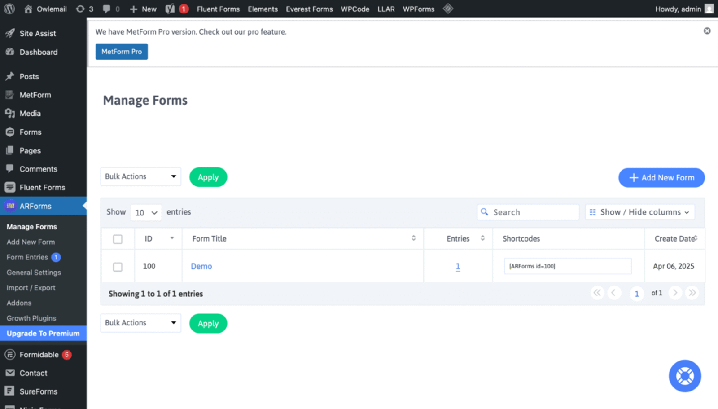Open the floating help lifebuoy button
Screen dimensions: 718x409
(x=685, y=376)
